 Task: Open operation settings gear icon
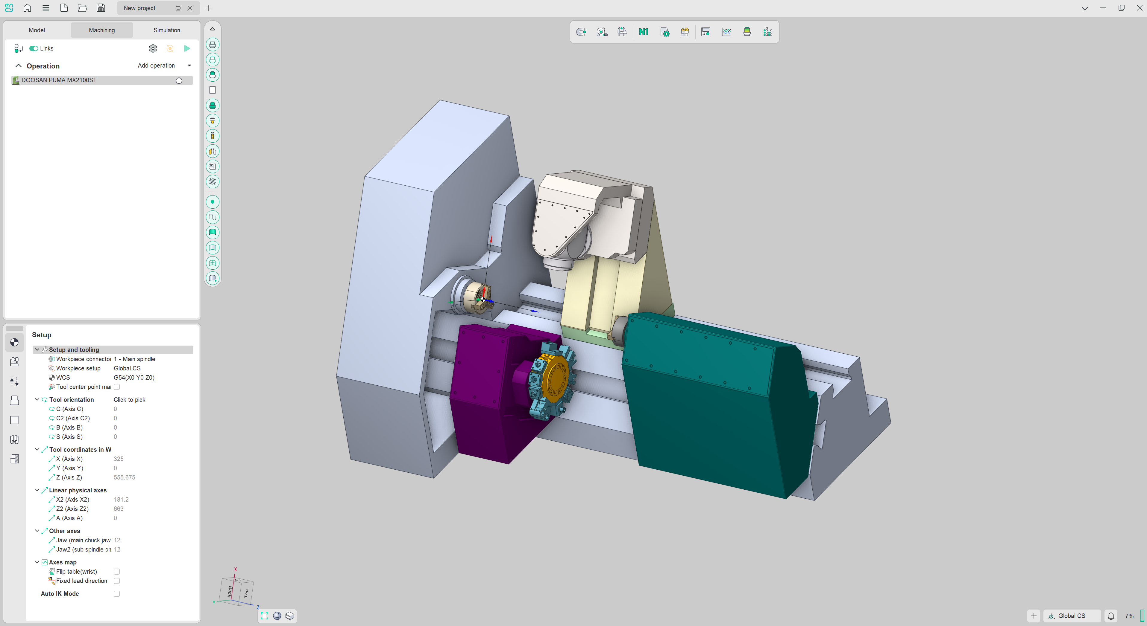[x=153, y=48]
